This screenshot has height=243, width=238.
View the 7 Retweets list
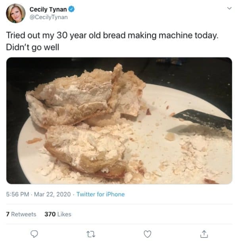tap(21, 214)
